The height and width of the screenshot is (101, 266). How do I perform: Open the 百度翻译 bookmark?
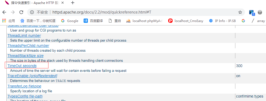[93, 21]
